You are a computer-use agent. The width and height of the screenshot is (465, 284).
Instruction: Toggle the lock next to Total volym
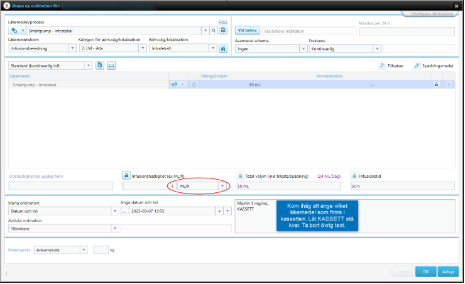241,176
